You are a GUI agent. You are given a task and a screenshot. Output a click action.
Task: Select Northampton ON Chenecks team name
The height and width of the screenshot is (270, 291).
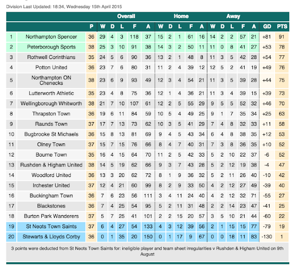(x=51, y=80)
